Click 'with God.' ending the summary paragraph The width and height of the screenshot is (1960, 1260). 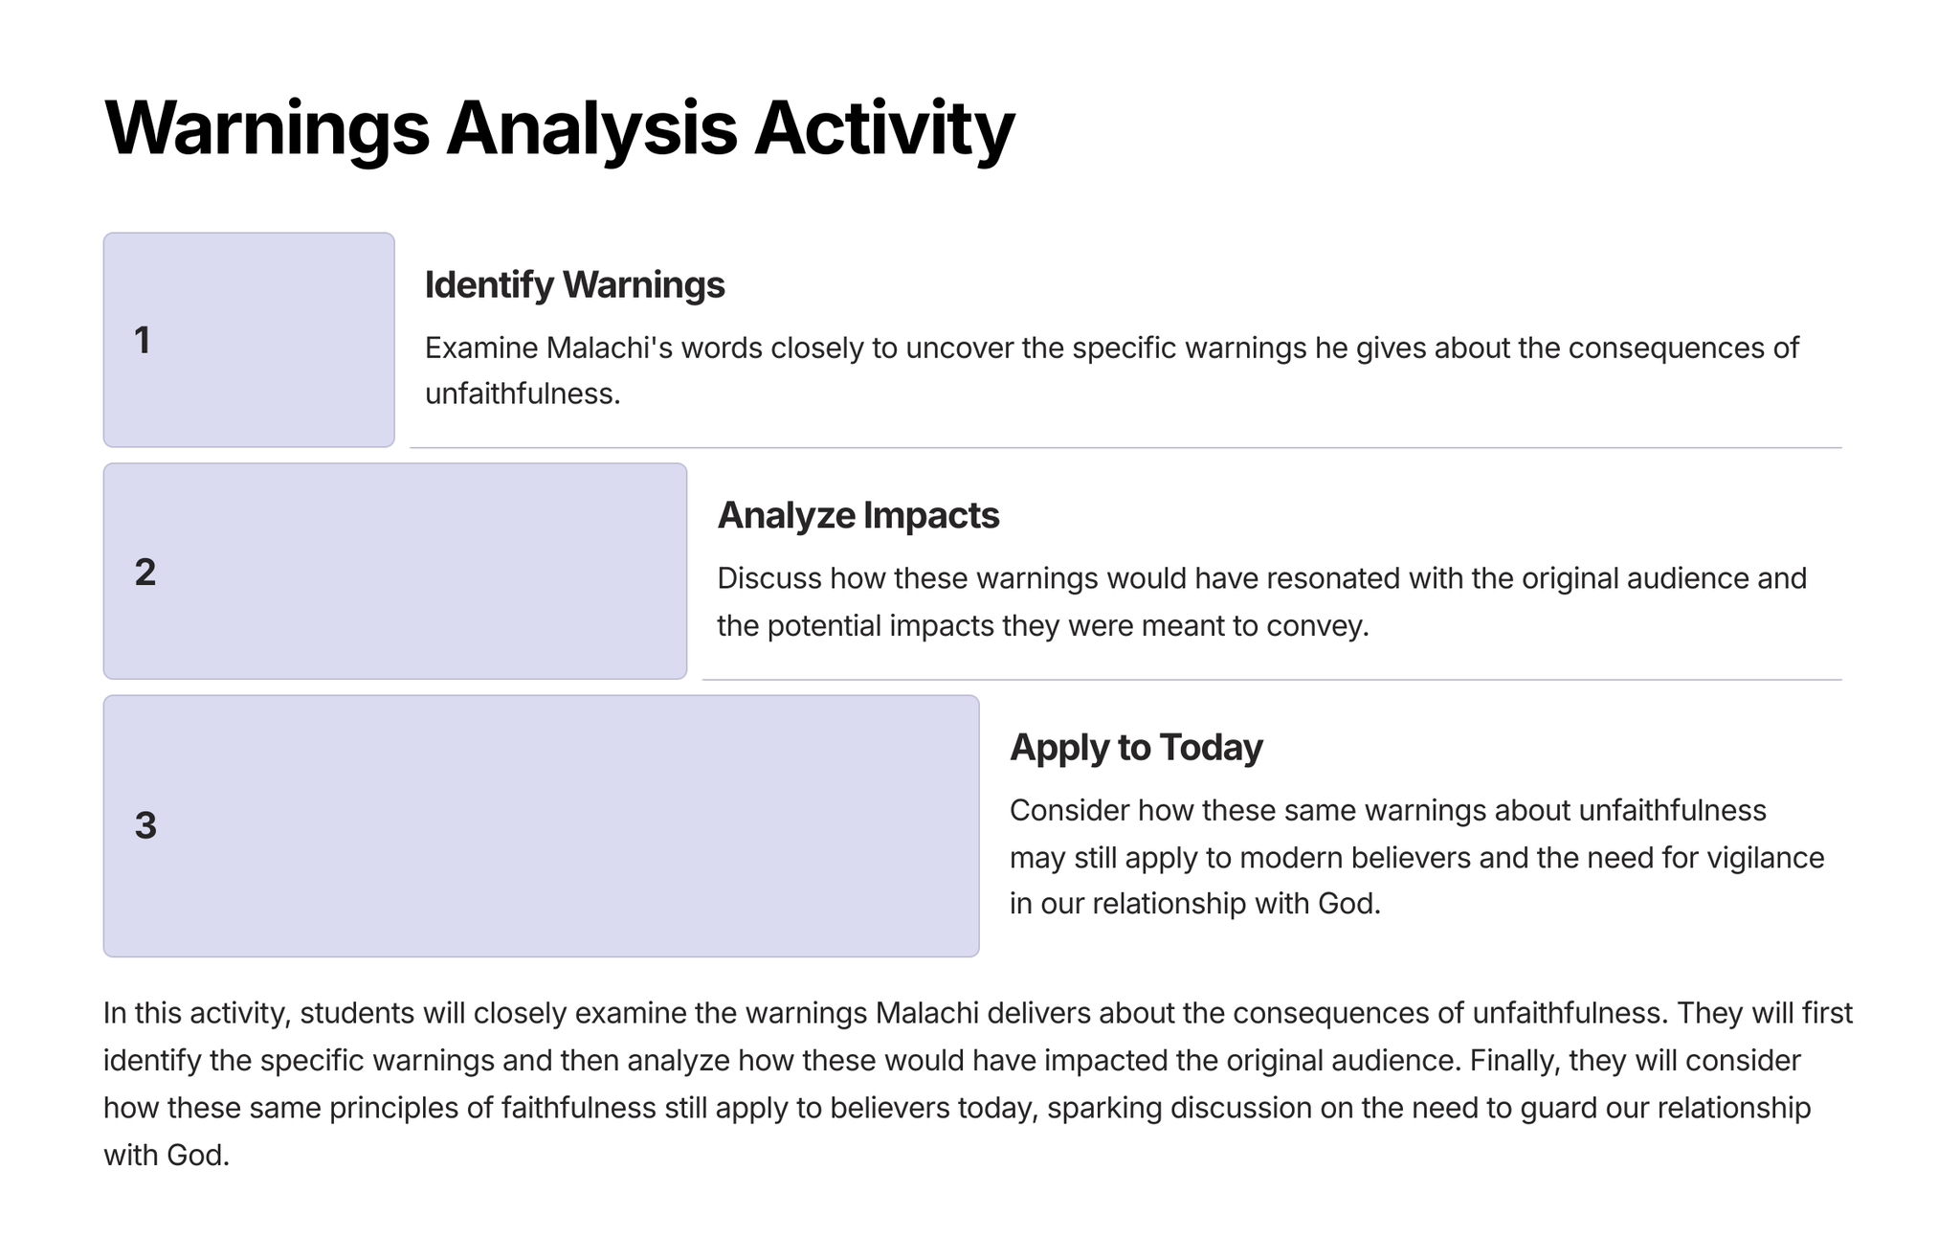pyautogui.click(x=167, y=1156)
